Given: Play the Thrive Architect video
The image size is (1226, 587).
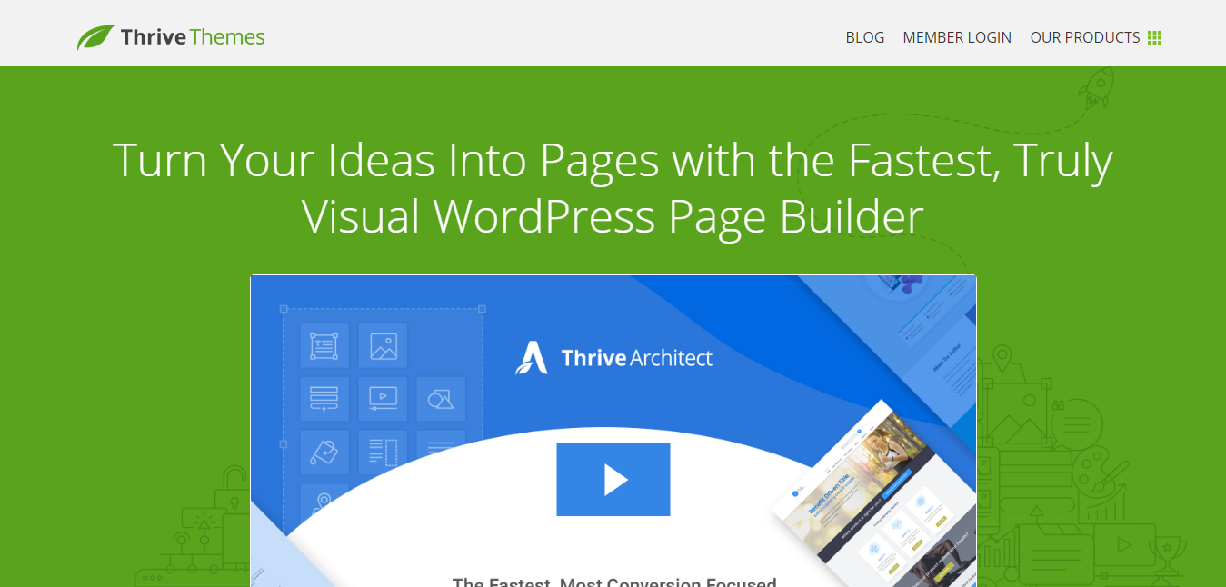Looking at the screenshot, I should [x=613, y=480].
